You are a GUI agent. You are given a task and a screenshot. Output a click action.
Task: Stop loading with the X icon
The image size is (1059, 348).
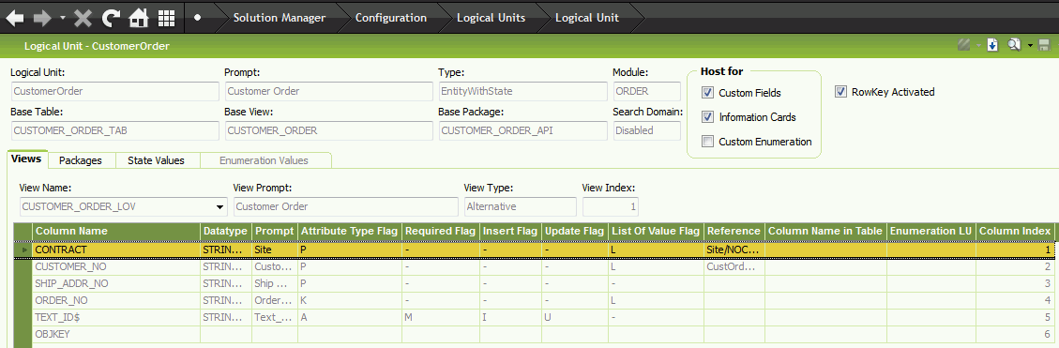pos(83,18)
